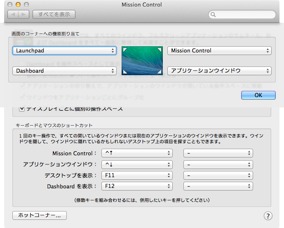Click the ホットコーナー... button
The width and height of the screenshot is (284, 228).
40,215
